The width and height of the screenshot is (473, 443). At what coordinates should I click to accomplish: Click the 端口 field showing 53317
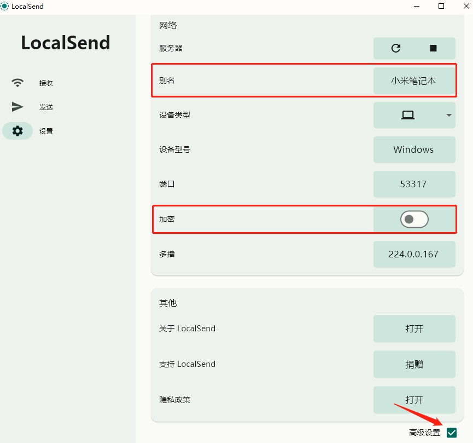point(414,184)
